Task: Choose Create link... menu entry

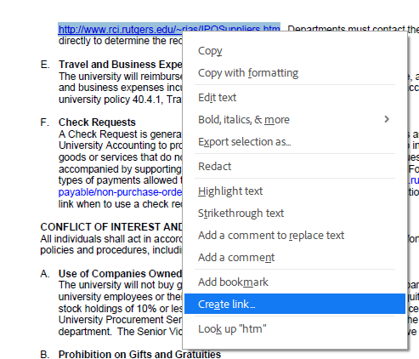Action: tap(295, 304)
